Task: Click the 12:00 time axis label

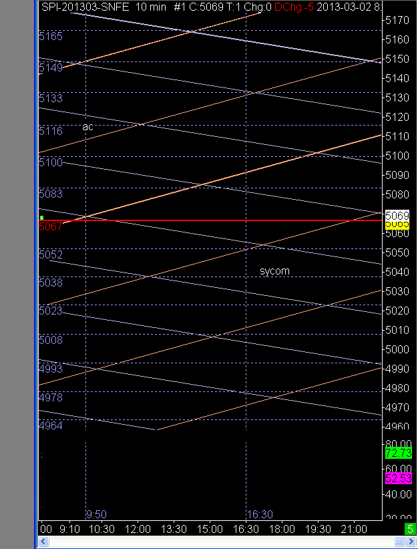Action: pyautogui.click(x=138, y=529)
